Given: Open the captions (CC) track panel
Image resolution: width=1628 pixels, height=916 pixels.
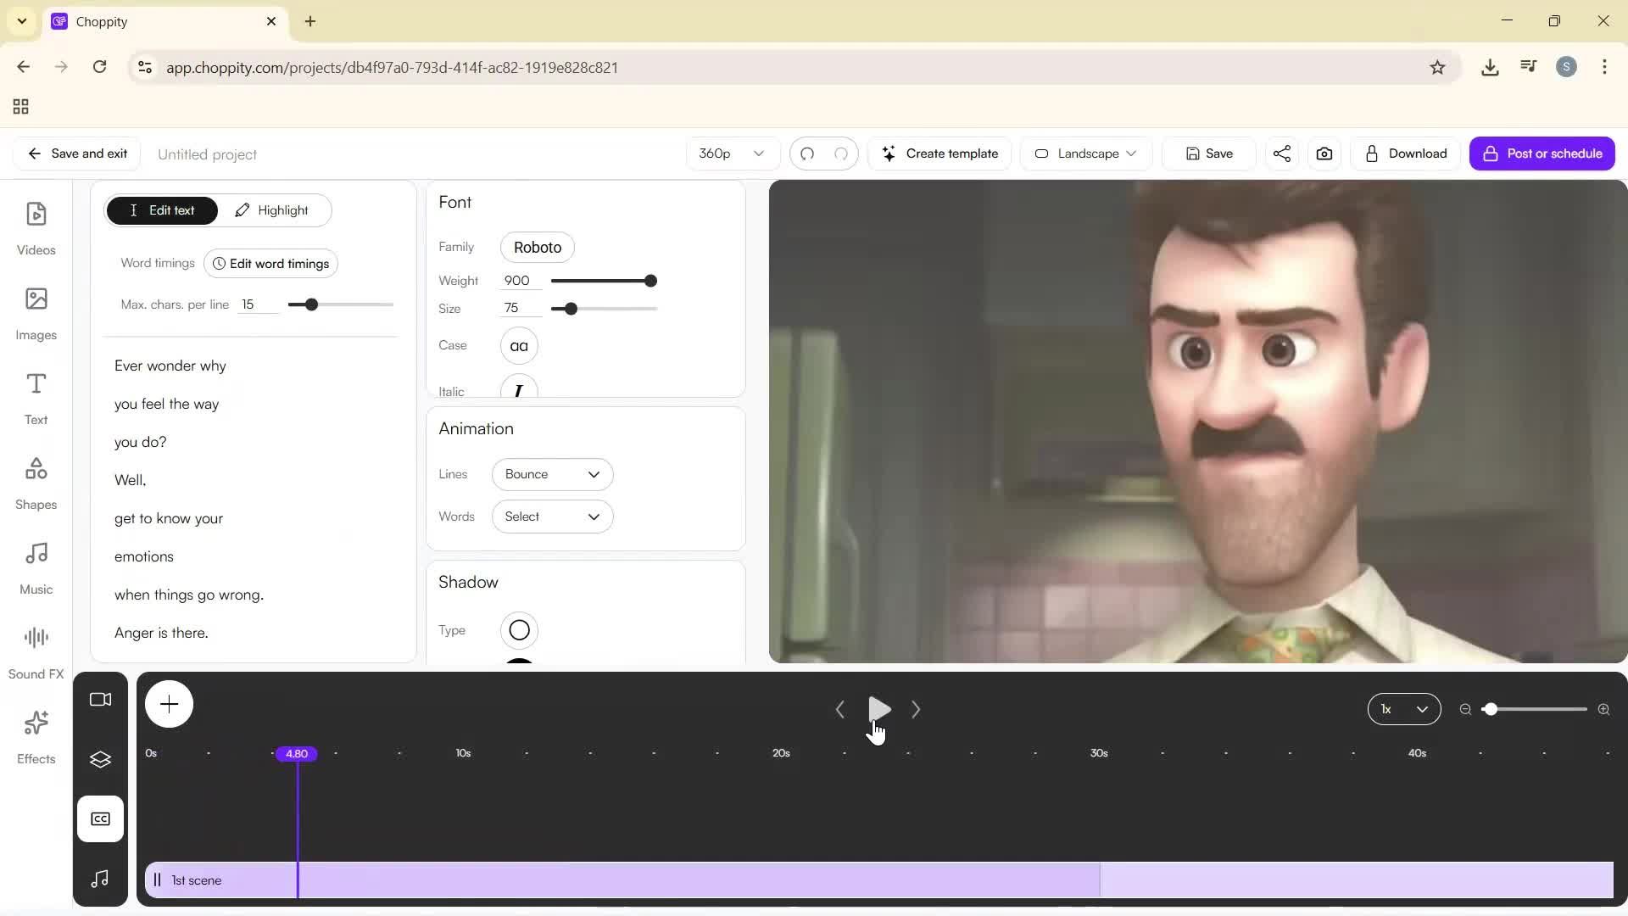Looking at the screenshot, I should click(100, 818).
